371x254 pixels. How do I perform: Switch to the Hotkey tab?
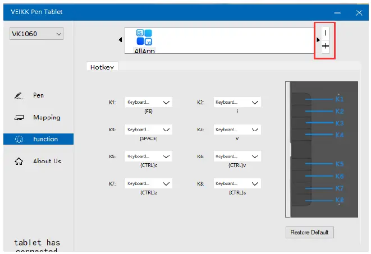(x=102, y=66)
